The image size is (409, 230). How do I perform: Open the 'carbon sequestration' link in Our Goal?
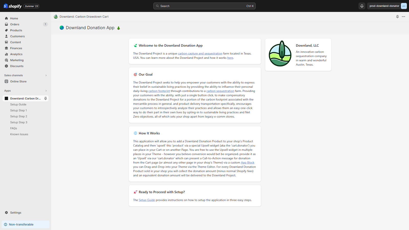[x=220, y=91]
